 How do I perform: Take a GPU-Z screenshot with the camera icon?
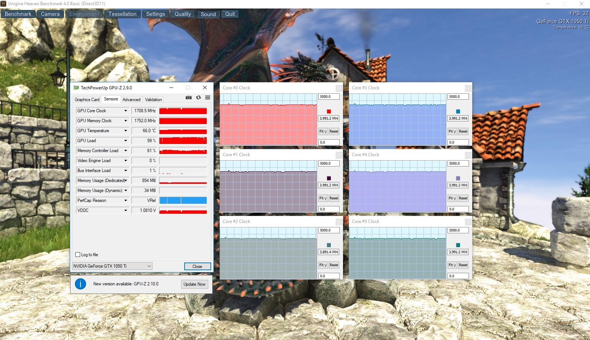188,97
